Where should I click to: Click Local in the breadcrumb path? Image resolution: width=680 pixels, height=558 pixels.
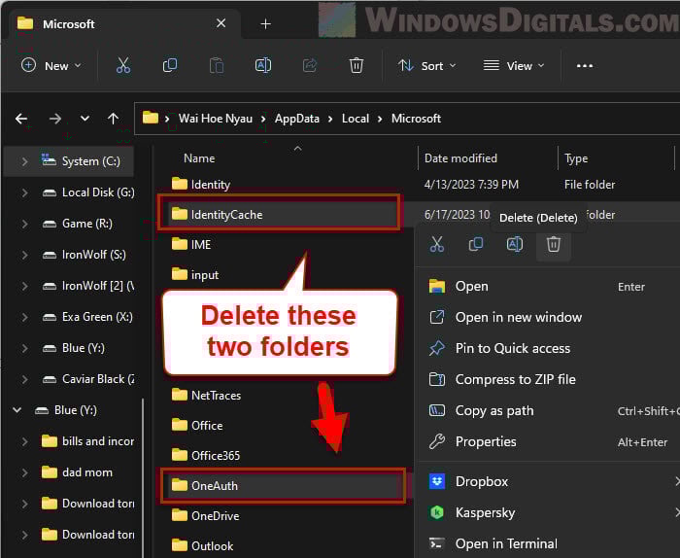pyautogui.click(x=356, y=119)
